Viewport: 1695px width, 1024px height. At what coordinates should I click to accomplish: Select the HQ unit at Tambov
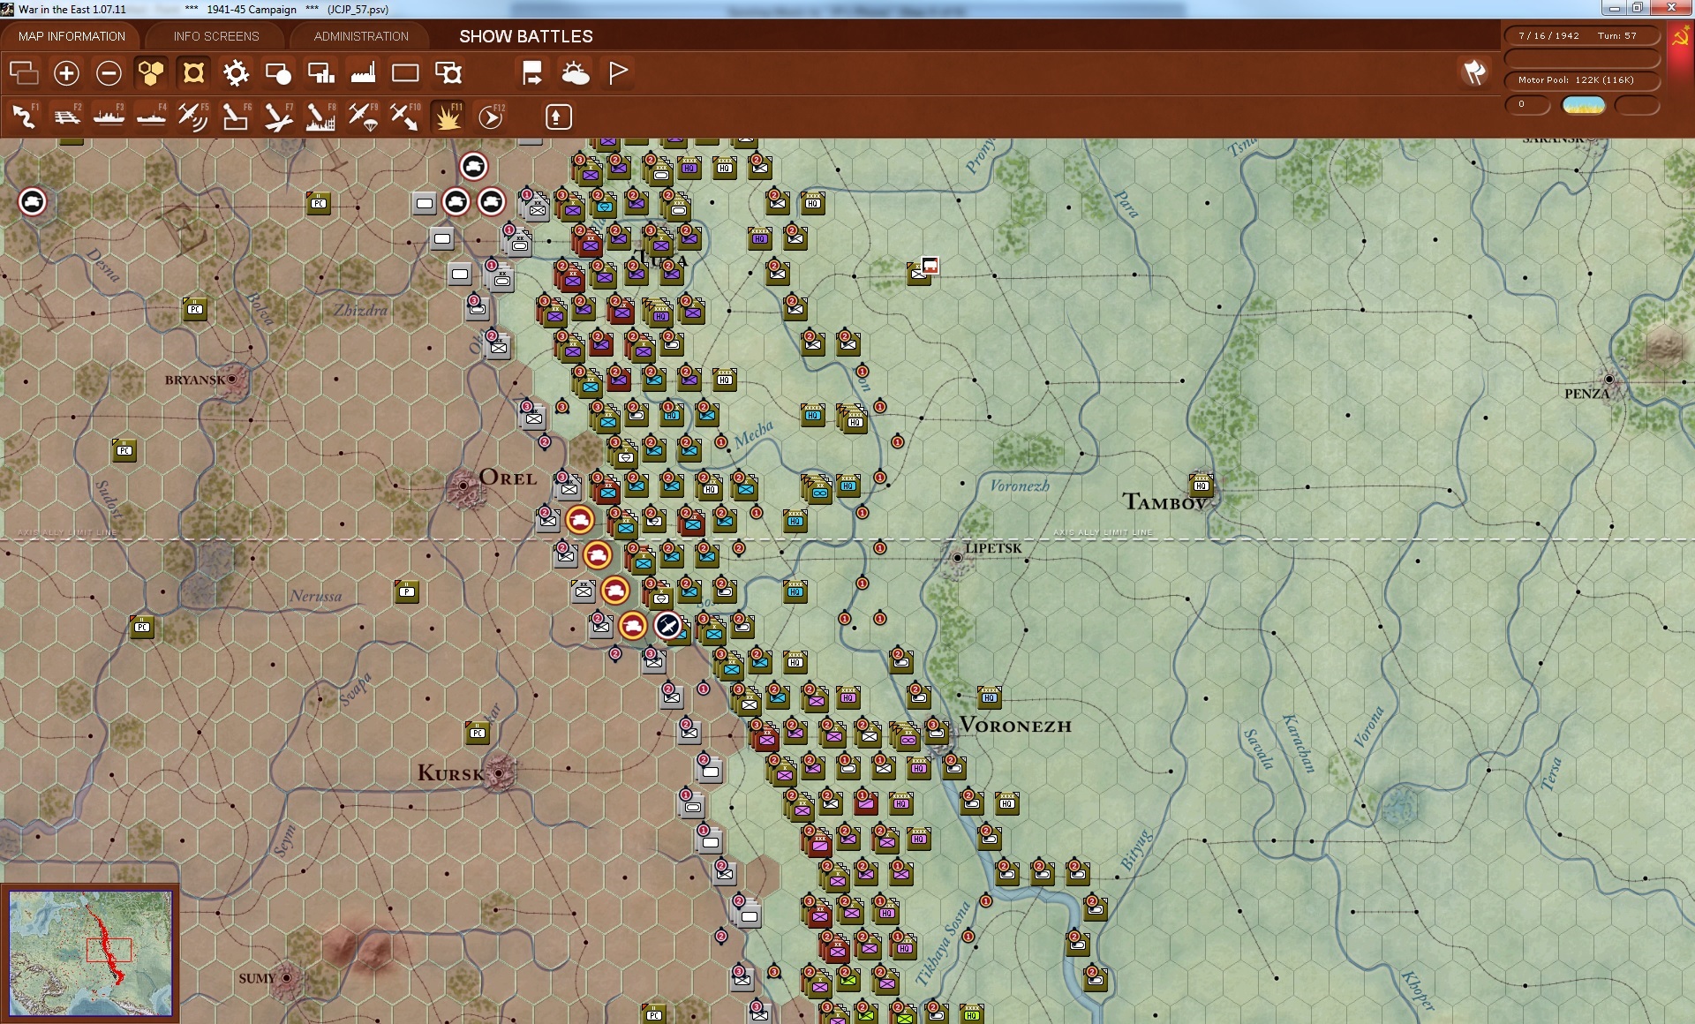(1201, 485)
